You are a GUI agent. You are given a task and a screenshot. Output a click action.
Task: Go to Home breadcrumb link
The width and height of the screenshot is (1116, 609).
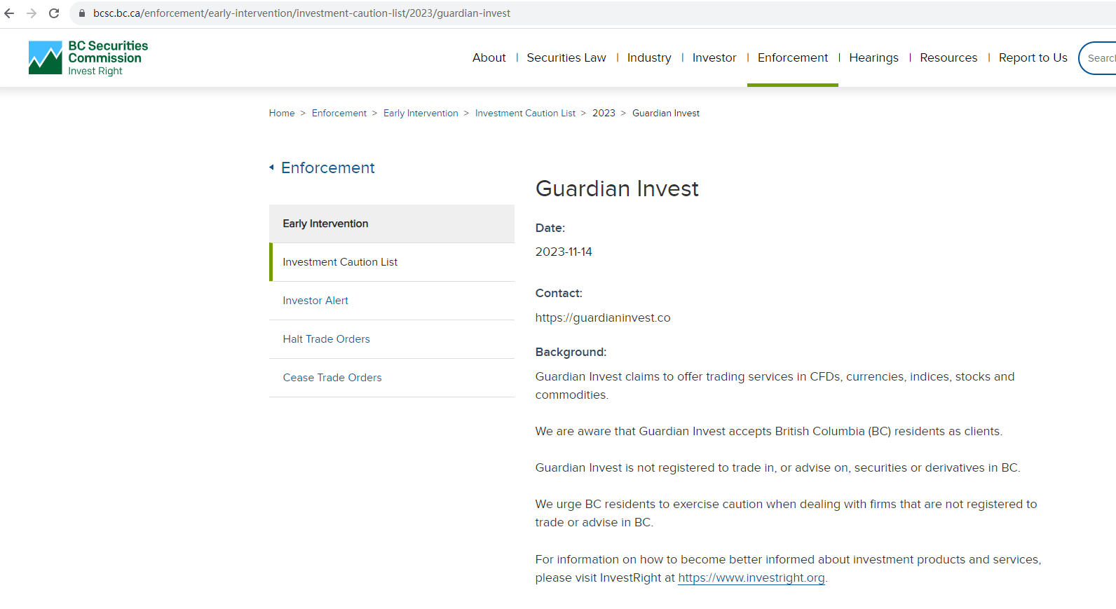point(282,113)
